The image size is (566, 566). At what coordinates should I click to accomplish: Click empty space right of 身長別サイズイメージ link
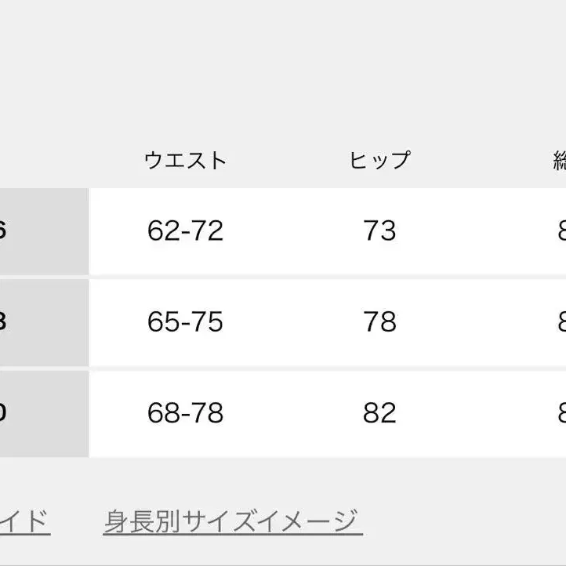coord(463,521)
